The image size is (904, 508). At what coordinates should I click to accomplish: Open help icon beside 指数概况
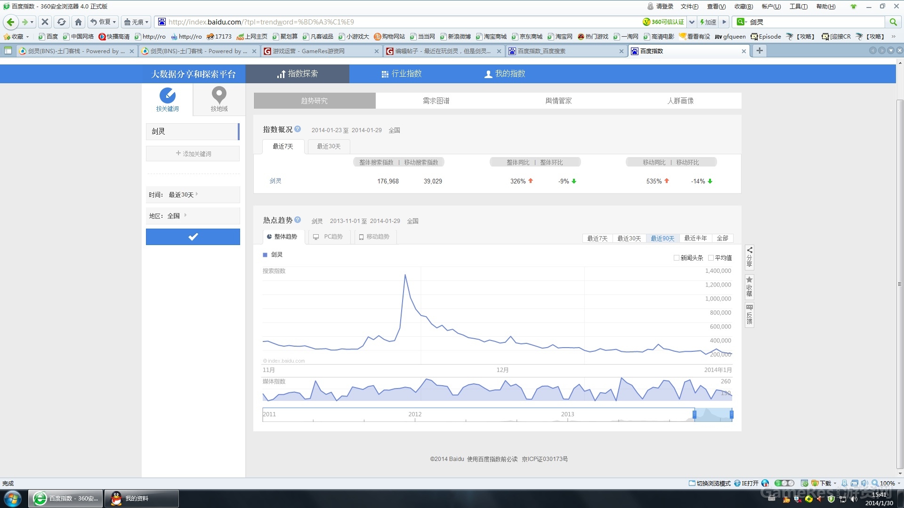pyautogui.click(x=298, y=129)
